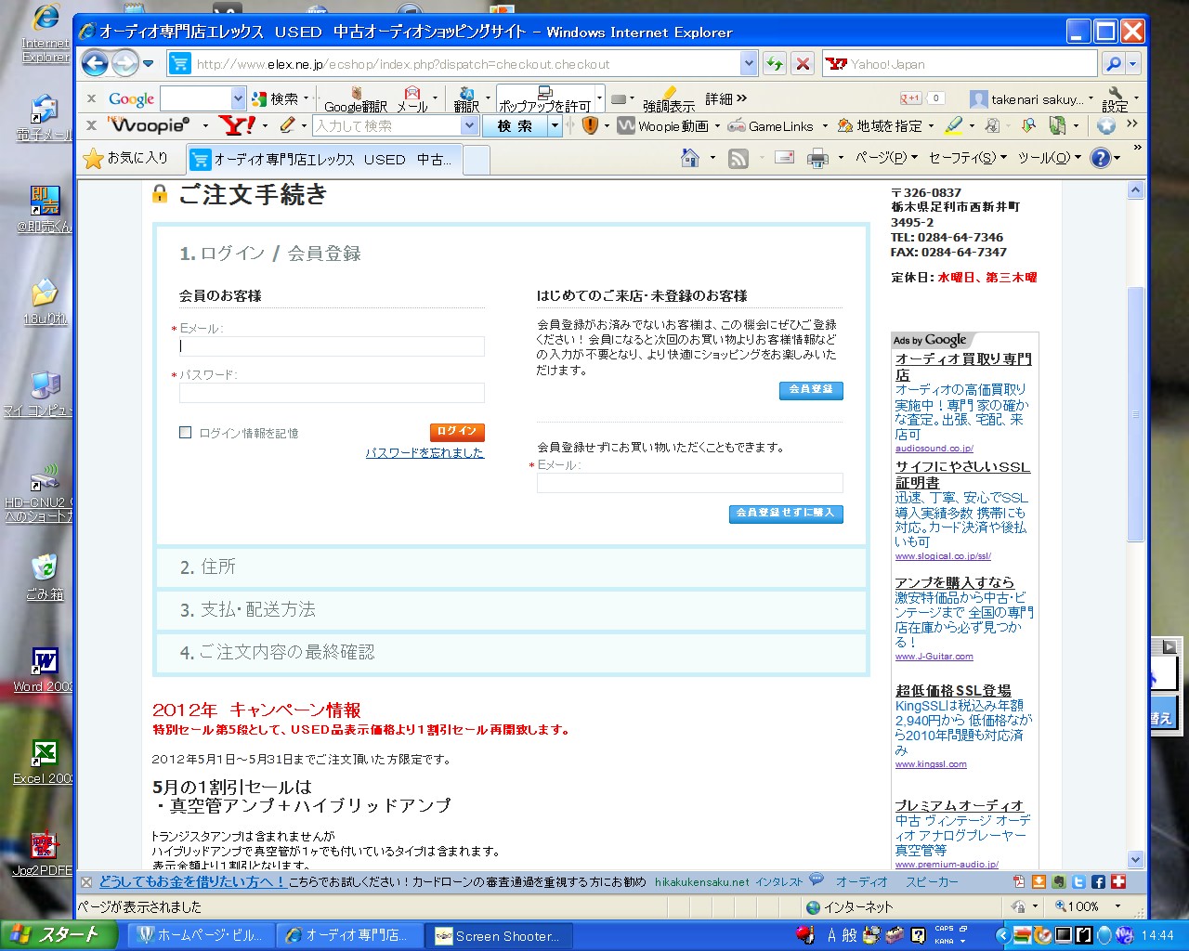
Task: Open search provider dropdown arrow
Action: click(1133, 63)
